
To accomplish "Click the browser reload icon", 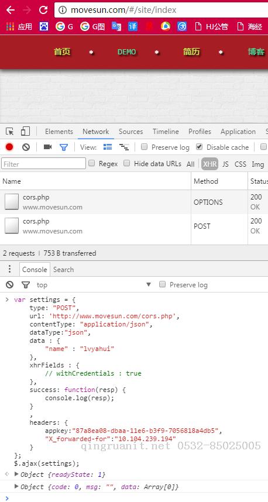I will [x=43, y=11].
